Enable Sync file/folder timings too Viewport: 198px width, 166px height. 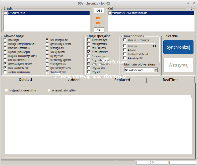[x=5, y=60]
